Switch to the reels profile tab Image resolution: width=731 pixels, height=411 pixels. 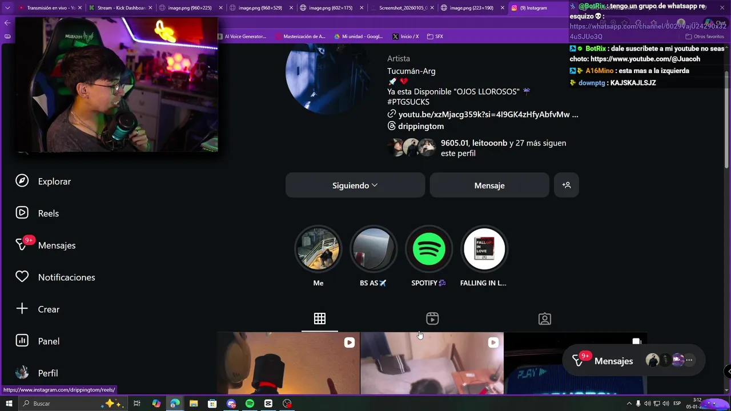tap(432, 319)
